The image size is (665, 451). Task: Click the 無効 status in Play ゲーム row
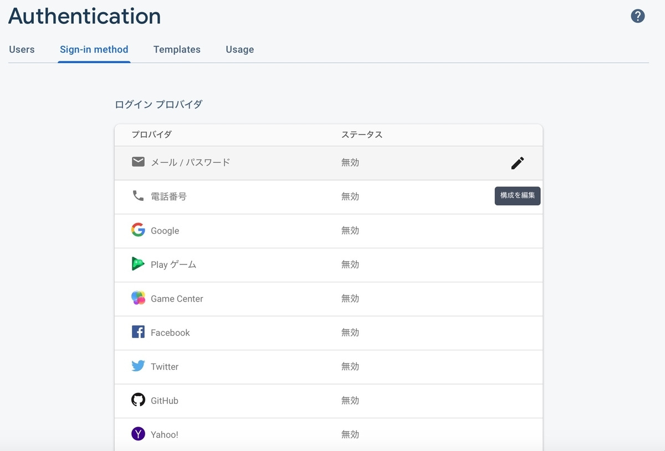[350, 265]
